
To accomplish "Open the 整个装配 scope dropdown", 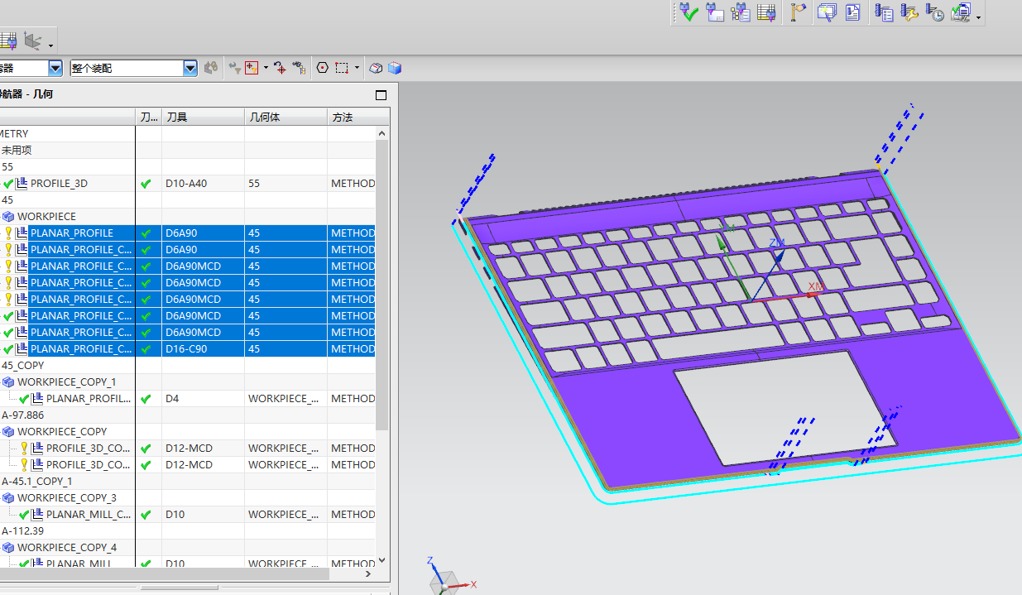I will click(190, 68).
